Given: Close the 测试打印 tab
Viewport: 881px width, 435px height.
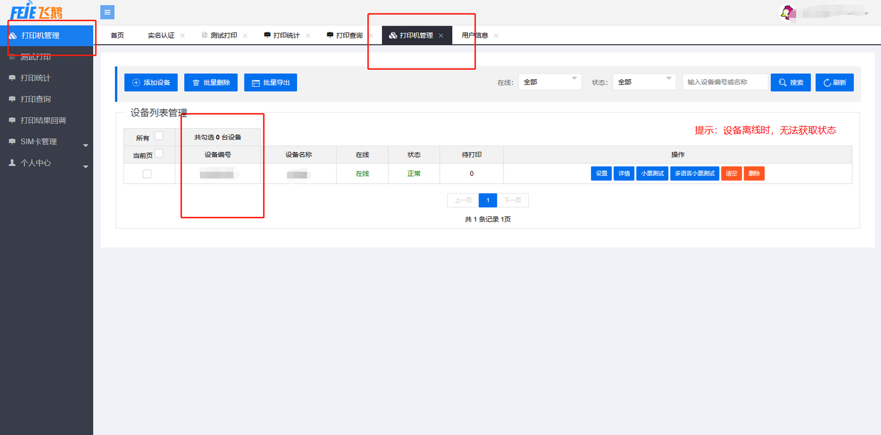Looking at the screenshot, I should [245, 36].
